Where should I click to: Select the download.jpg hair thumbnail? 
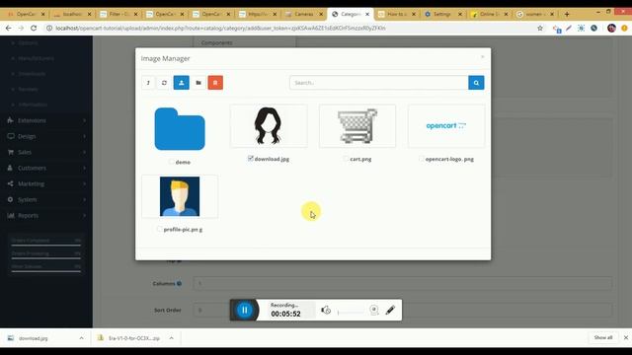click(269, 126)
